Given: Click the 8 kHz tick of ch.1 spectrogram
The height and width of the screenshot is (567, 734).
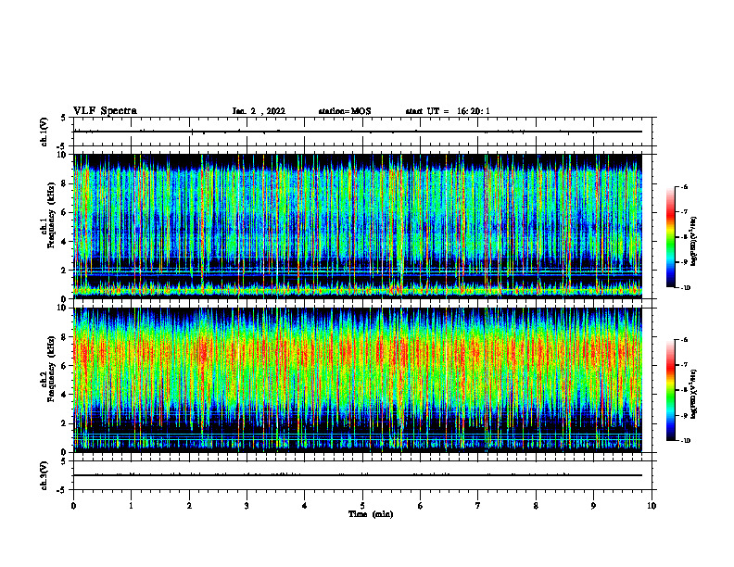Looking at the screenshot, I should tap(66, 183).
